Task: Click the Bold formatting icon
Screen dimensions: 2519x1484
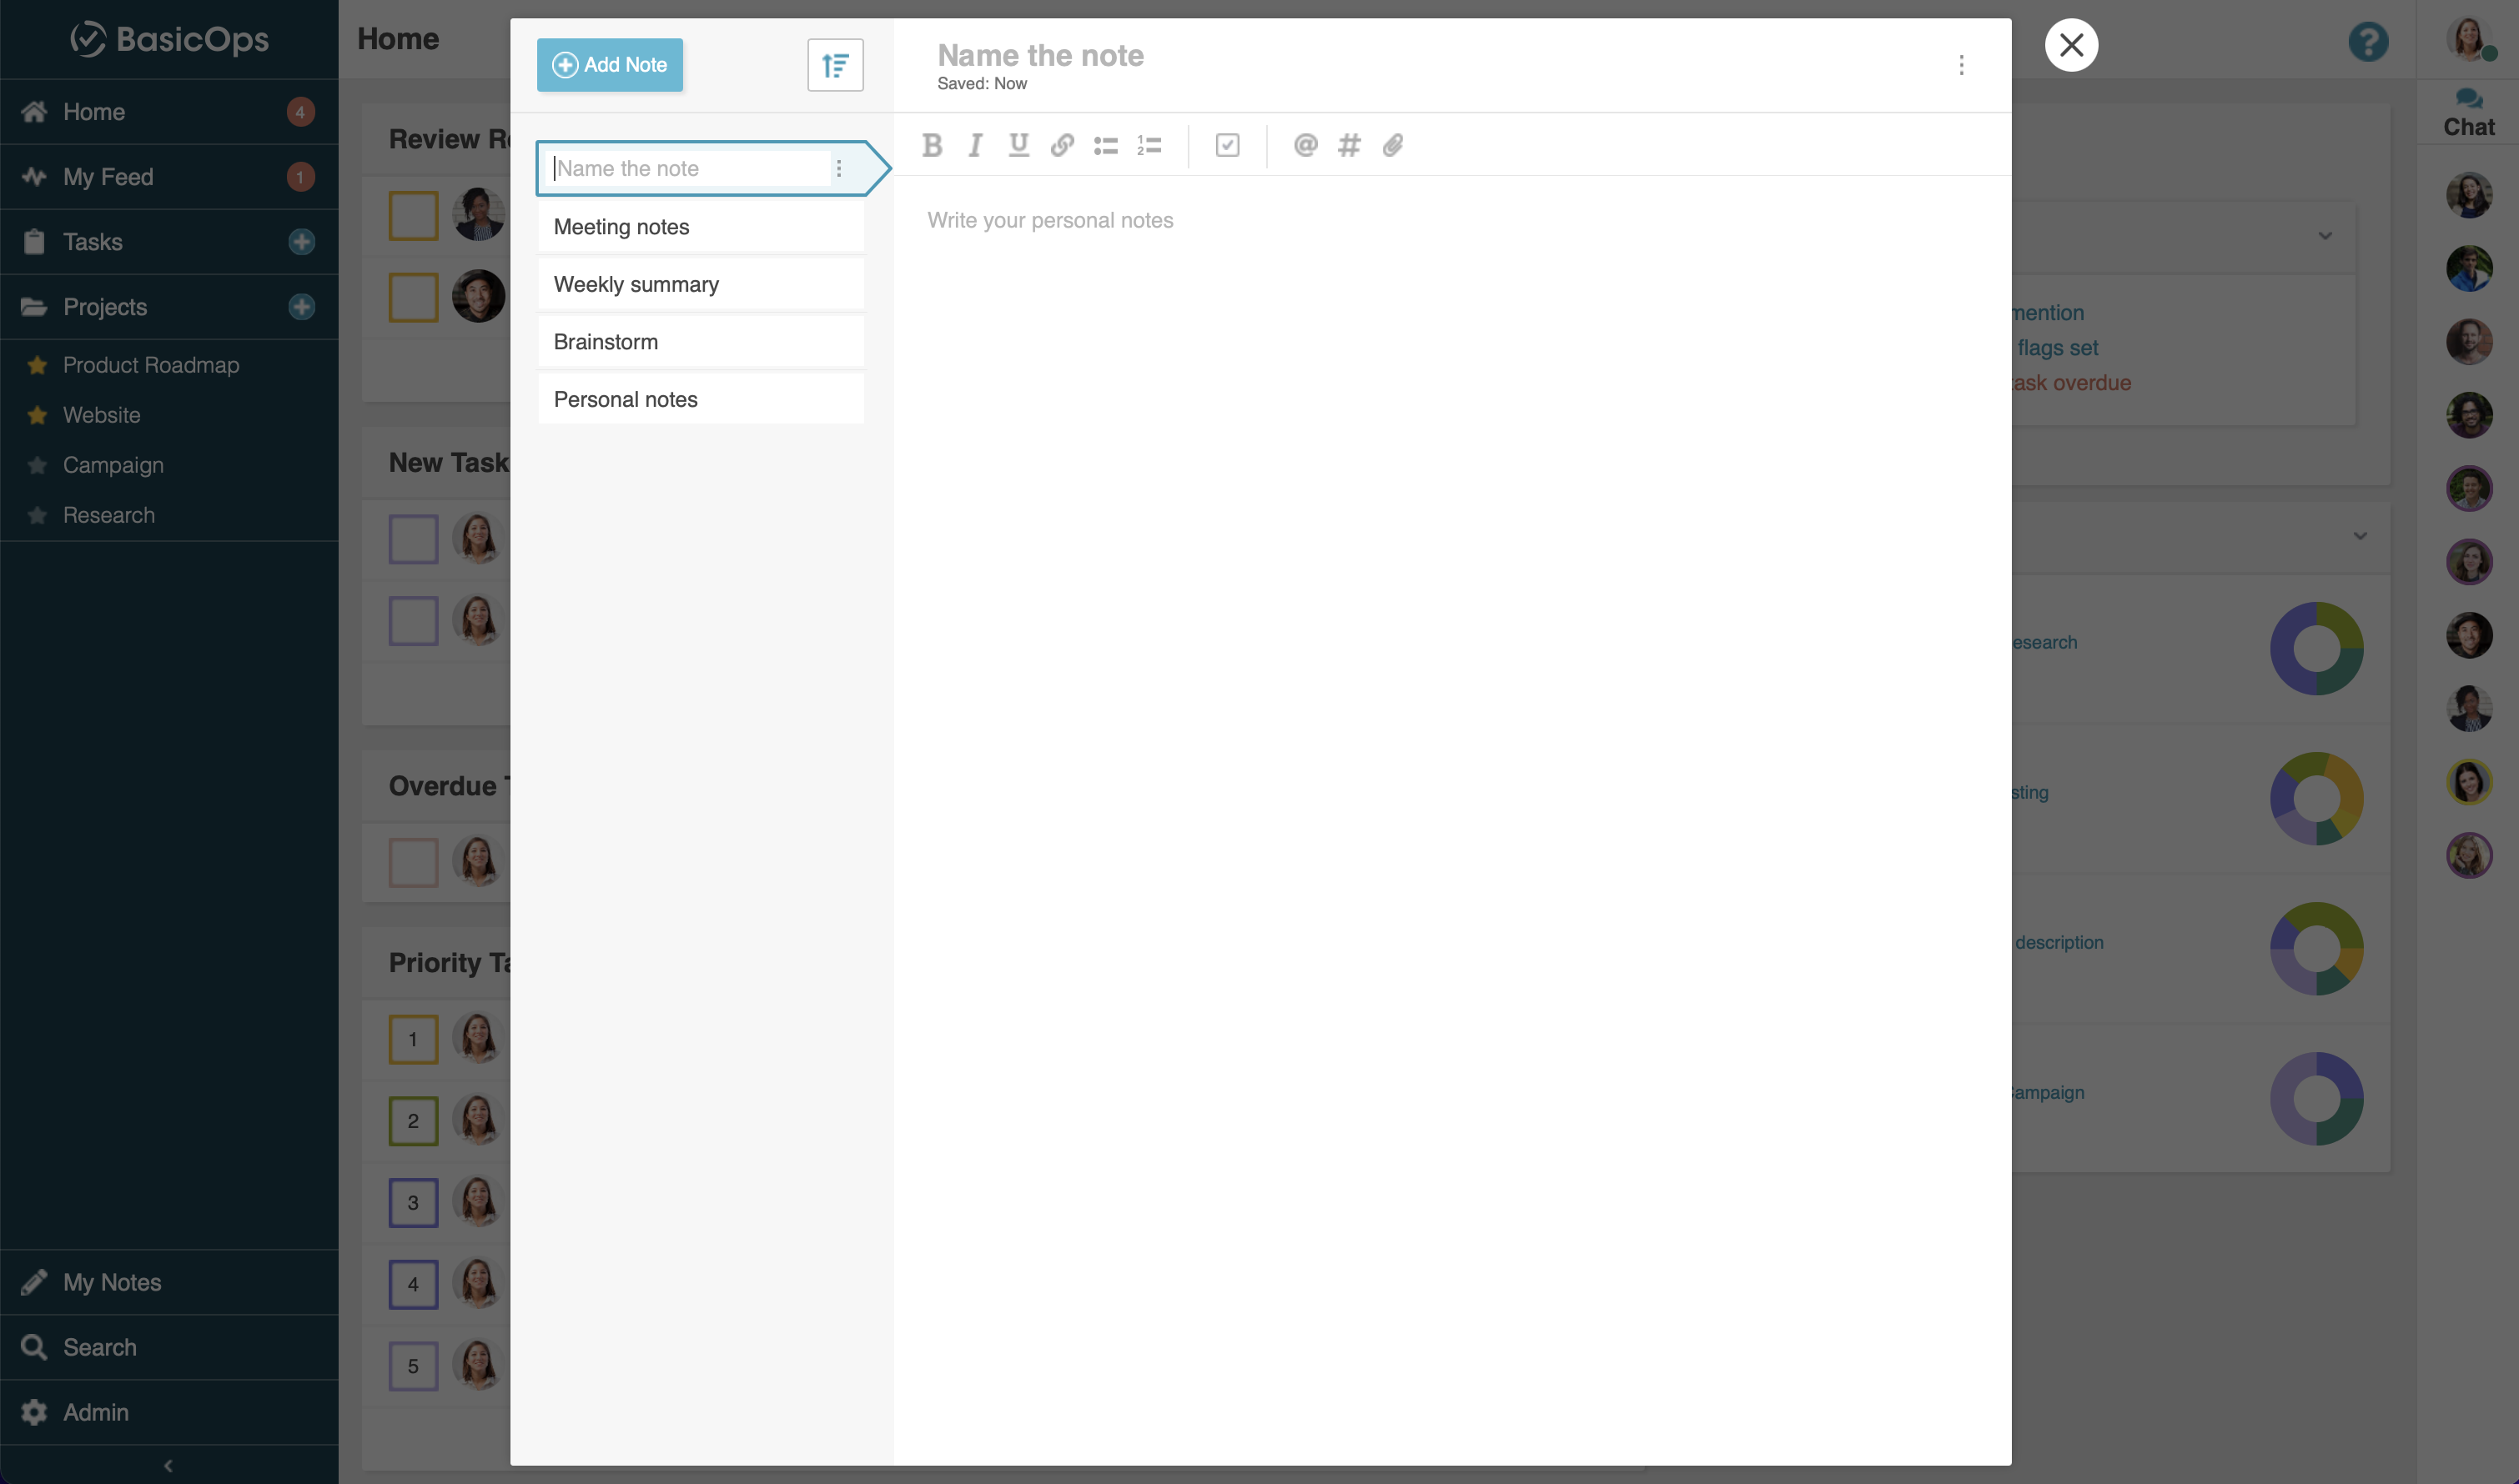Action: (932, 146)
